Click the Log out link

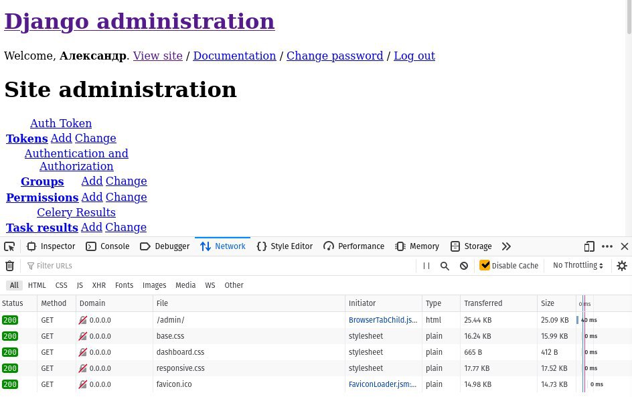(x=414, y=56)
